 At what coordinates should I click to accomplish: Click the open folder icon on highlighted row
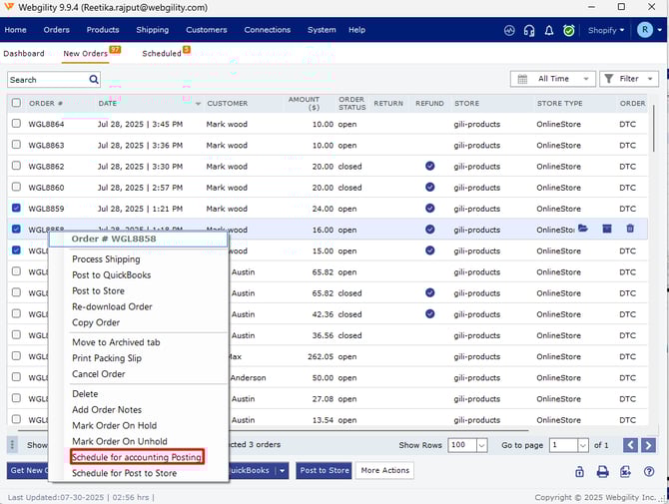(584, 229)
